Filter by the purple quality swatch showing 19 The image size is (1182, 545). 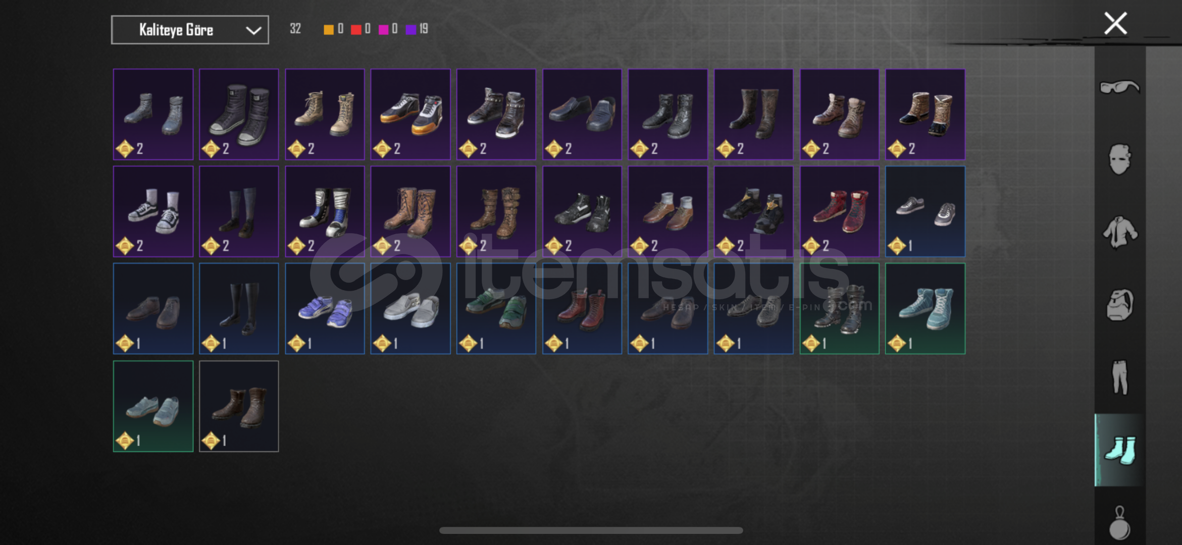pyautogui.click(x=411, y=29)
